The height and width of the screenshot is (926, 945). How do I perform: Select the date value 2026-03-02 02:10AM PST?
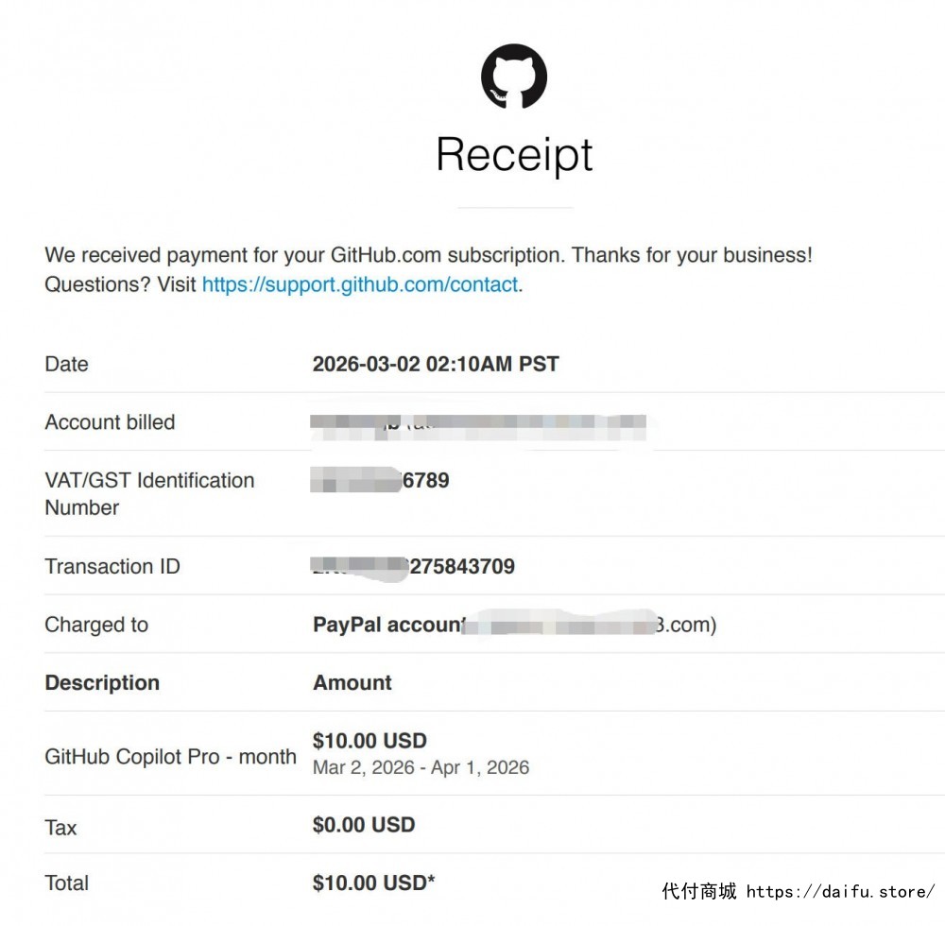click(436, 364)
